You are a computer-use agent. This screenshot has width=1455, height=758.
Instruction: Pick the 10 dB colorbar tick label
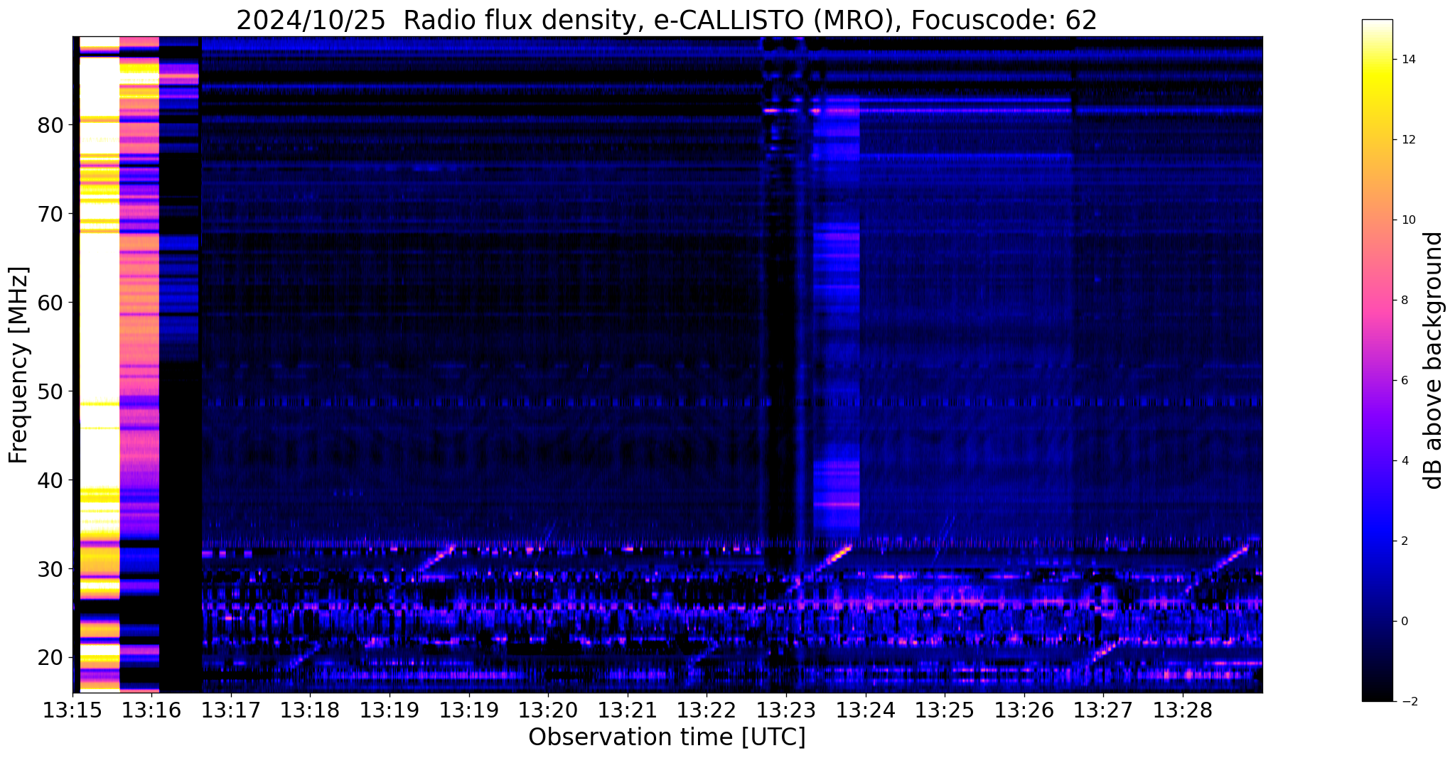[x=1407, y=220]
